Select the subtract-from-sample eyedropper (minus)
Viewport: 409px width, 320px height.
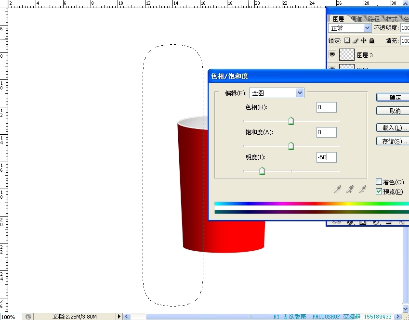(363, 190)
